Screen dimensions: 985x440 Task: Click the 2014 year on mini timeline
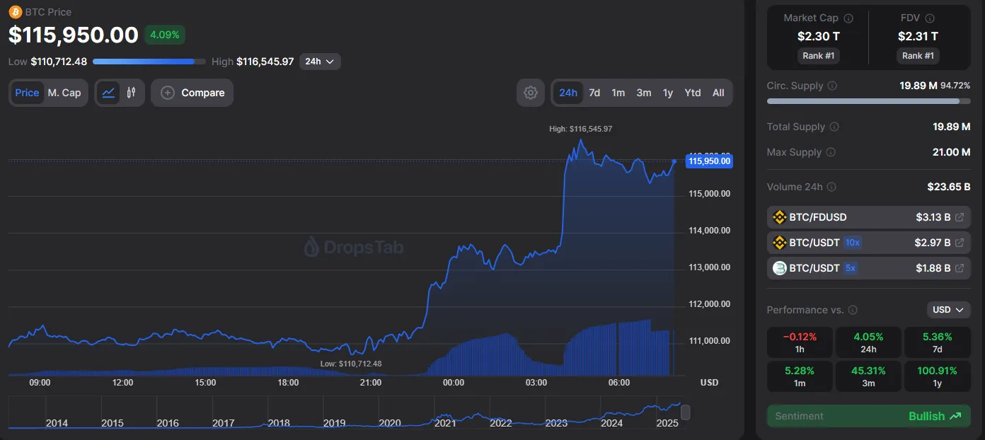[57, 423]
